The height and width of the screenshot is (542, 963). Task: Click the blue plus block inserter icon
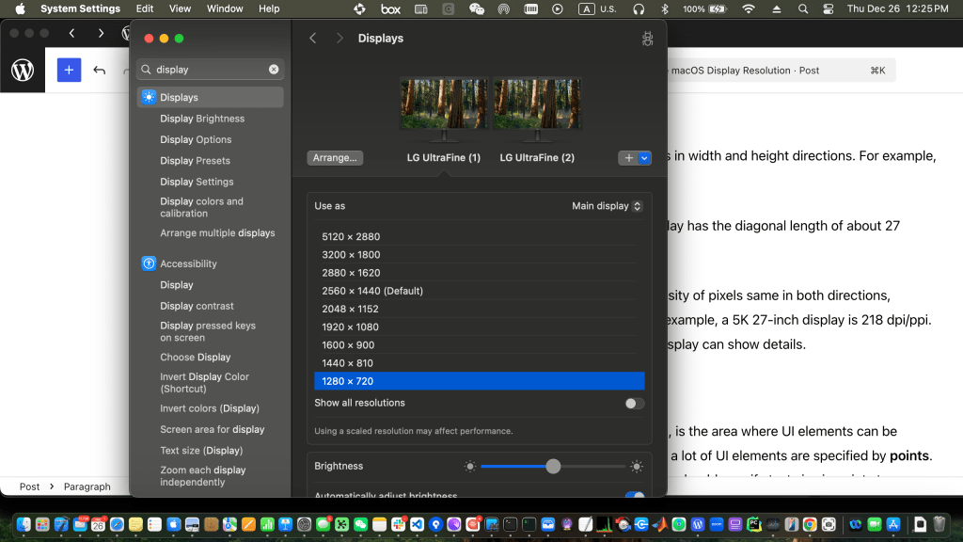69,71
